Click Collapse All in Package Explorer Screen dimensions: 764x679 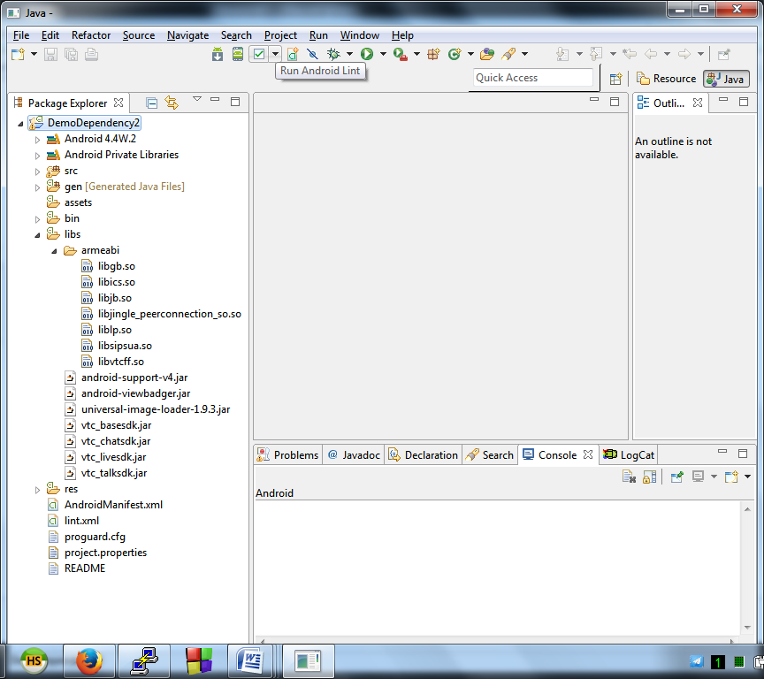[152, 103]
